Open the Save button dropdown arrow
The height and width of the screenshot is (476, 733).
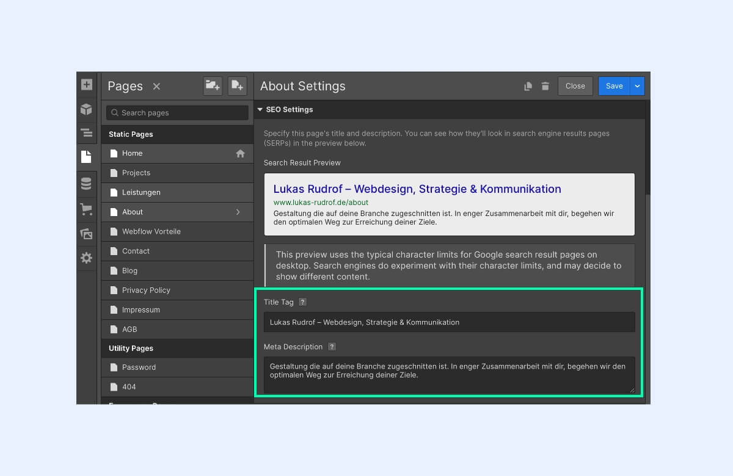pyautogui.click(x=637, y=86)
